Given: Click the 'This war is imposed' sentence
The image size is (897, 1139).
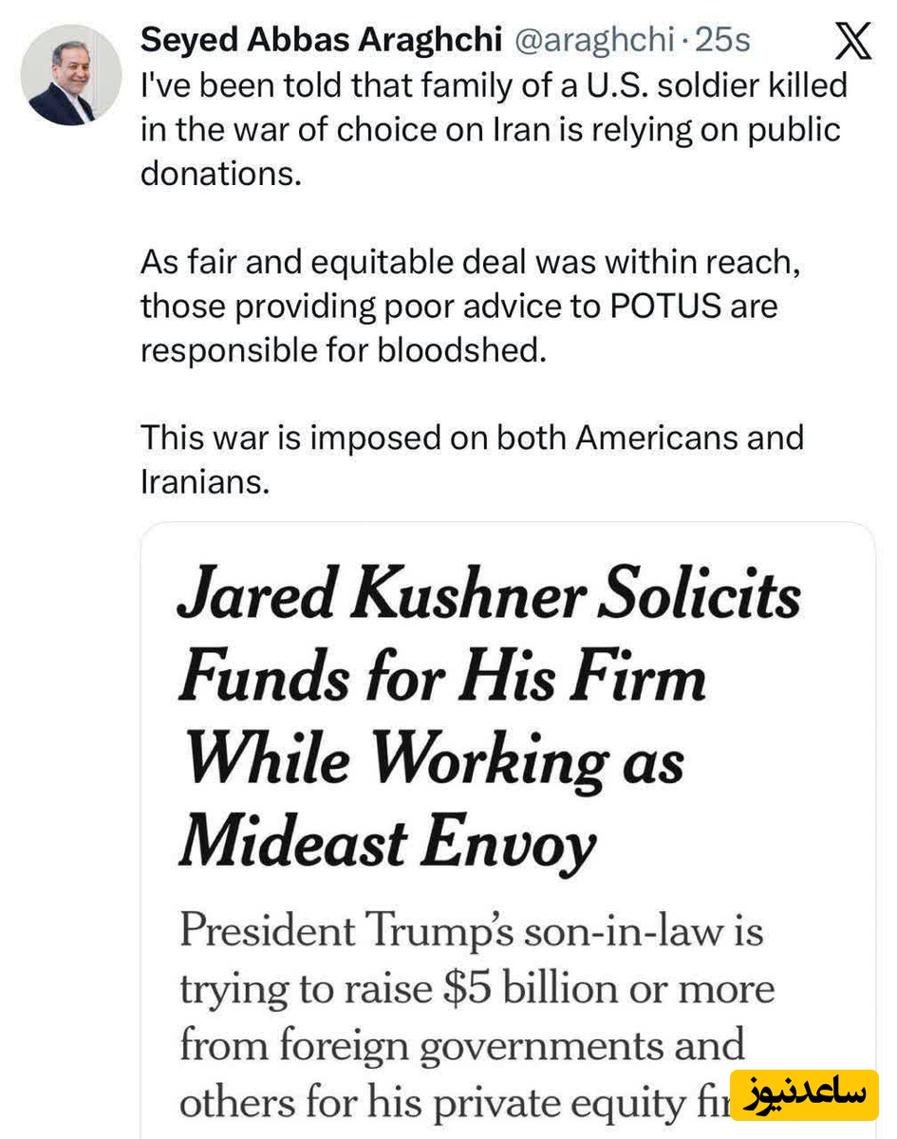Looking at the screenshot, I should click(471, 438).
